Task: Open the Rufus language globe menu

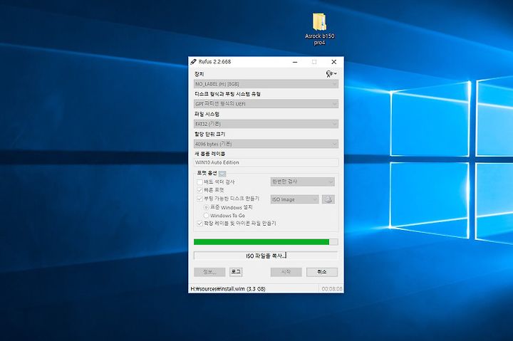Action: click(331, 74)
